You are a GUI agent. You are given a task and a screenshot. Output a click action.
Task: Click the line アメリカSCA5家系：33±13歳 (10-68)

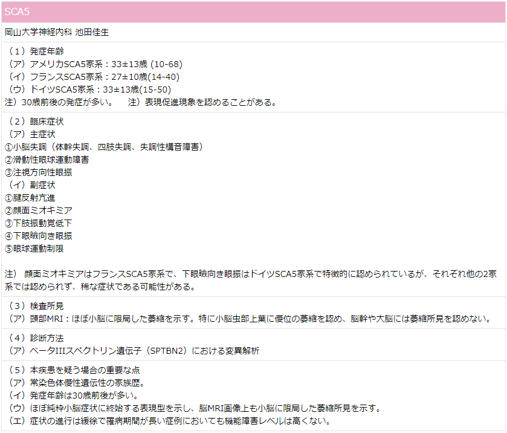(x=94, y=64)
